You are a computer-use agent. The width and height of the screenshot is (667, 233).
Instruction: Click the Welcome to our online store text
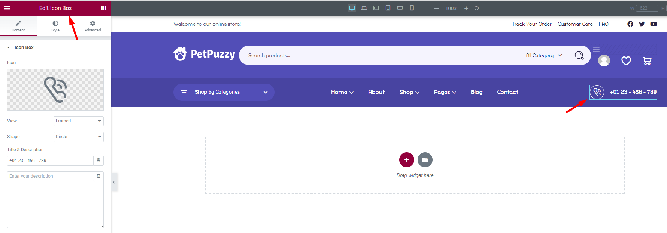click(207, 24)
